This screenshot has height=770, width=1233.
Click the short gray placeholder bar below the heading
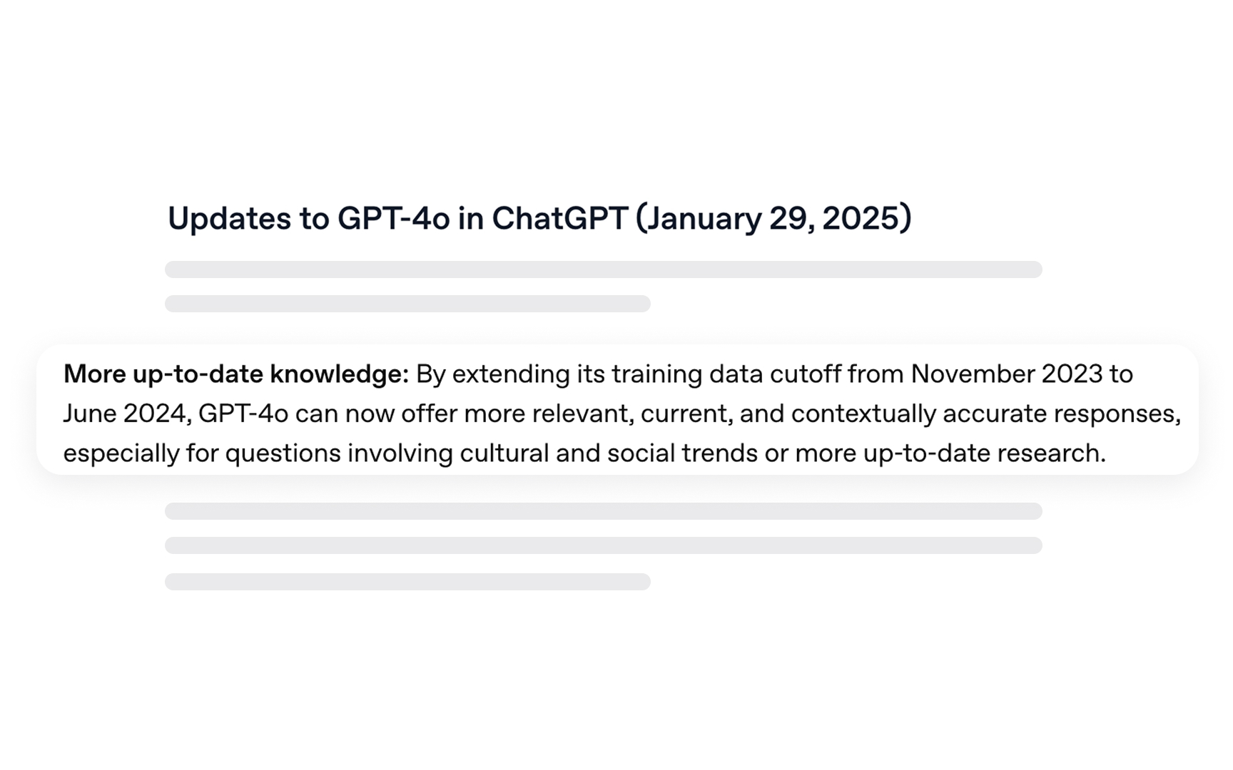tap(407, 304)
